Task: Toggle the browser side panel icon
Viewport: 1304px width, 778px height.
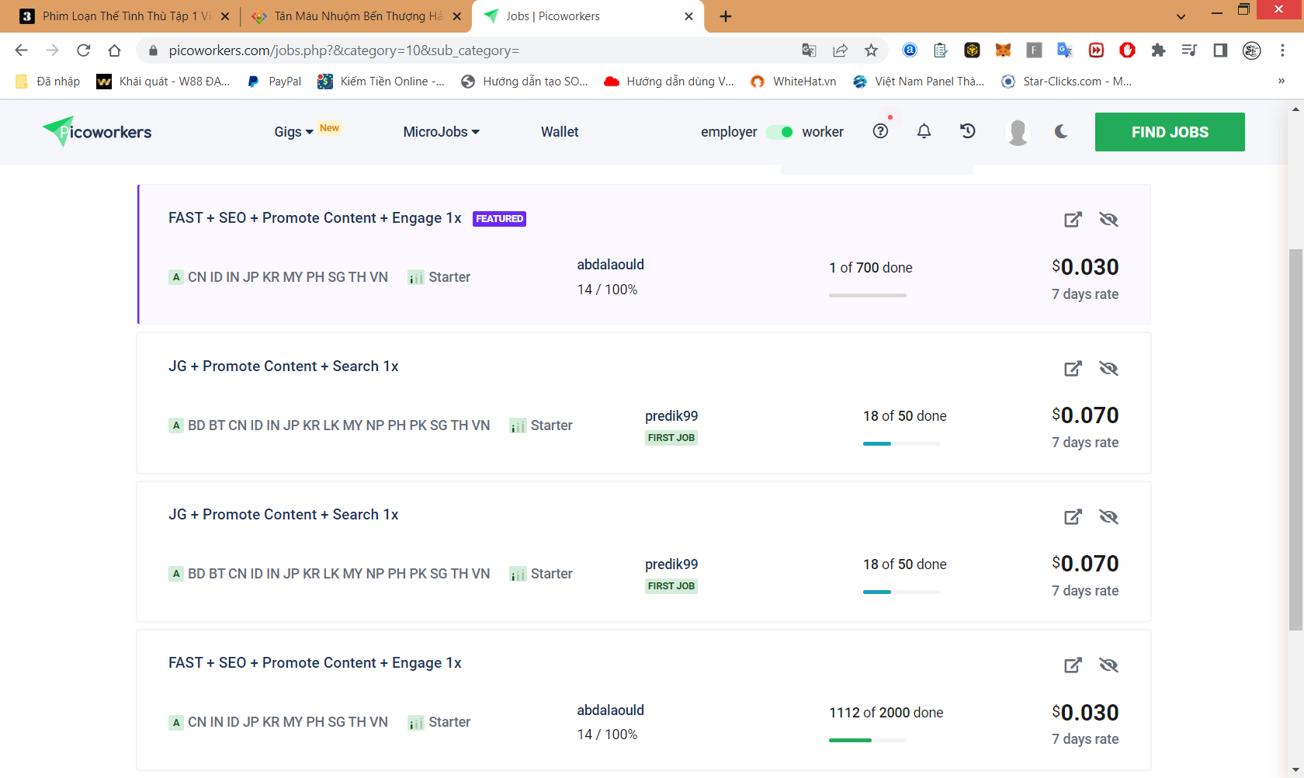Action: [1220, 50]
